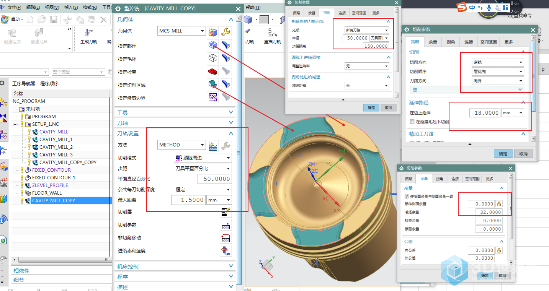Click the scissors cut icon in toolbar
The image size is (549, 291).
(x=67, y=20)
